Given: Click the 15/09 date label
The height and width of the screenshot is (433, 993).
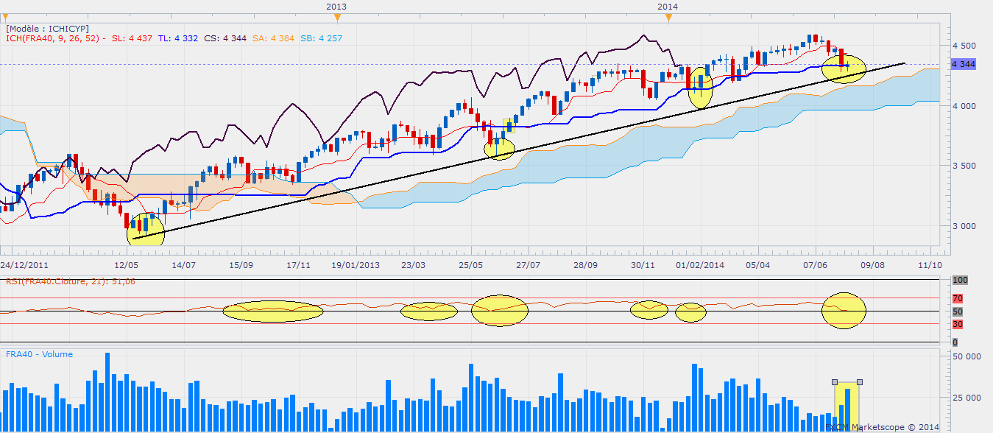Looking at the screenshot, I should click(x=241, y=264).
